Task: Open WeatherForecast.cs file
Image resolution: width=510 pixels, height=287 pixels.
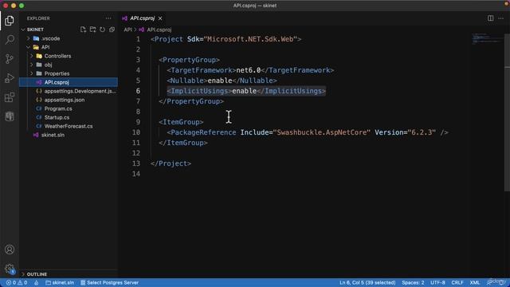Action: [69, 126]
